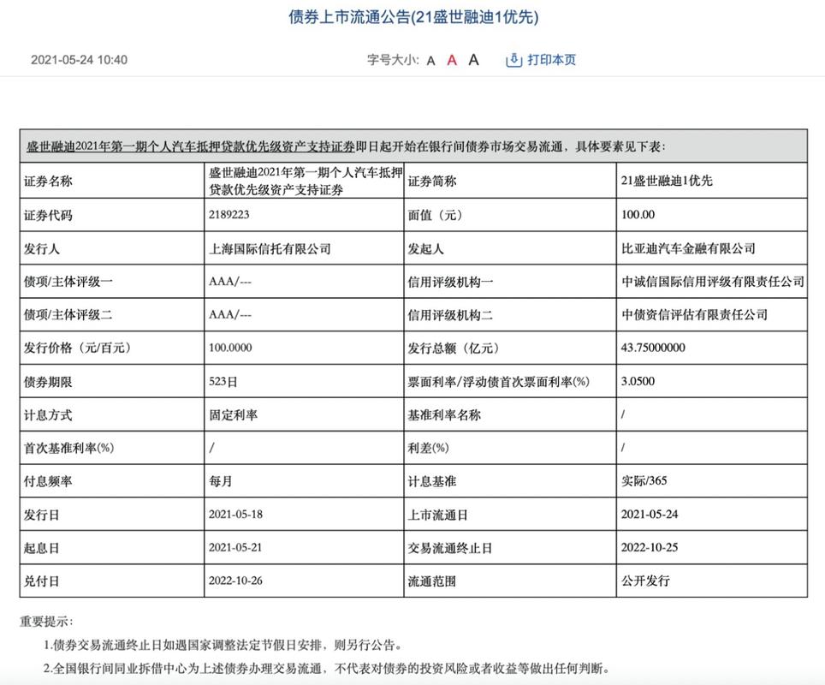Click the 交易流通终止日 label
Screen dimensions: 825x685
(450, 548)
